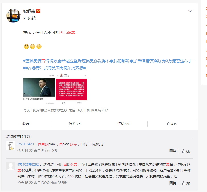Open the 评论 99 tab

point(123,124)
